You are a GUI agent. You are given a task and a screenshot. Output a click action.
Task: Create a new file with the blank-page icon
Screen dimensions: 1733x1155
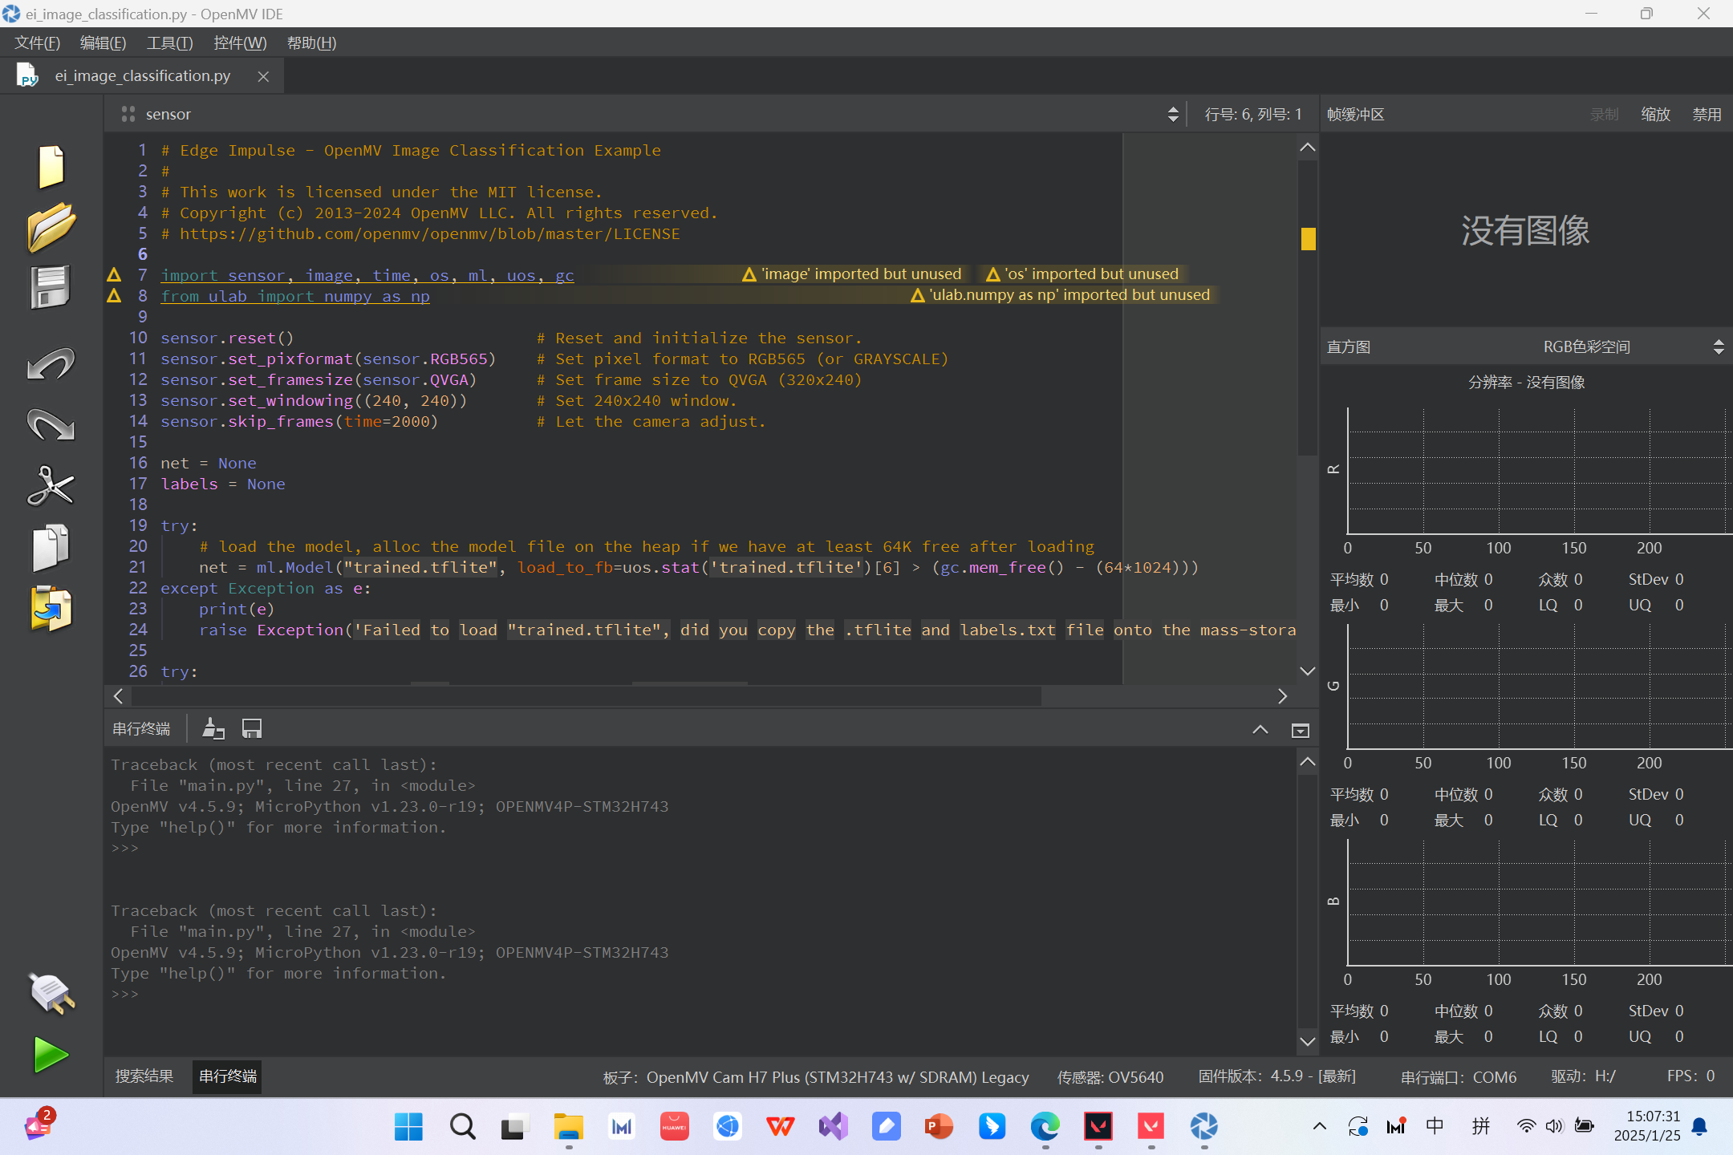coord(51,167)
